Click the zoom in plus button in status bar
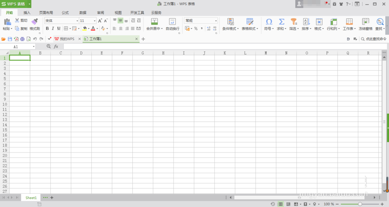Viewport: 389px width, 207px height. pos(382,204)
